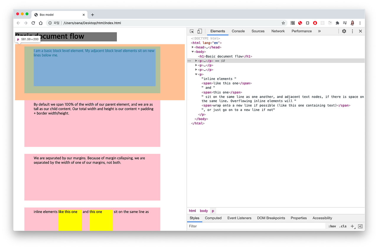This screenshot has width=378, height=248.
Task: Close the Box model tab
Action: [84, 15]
